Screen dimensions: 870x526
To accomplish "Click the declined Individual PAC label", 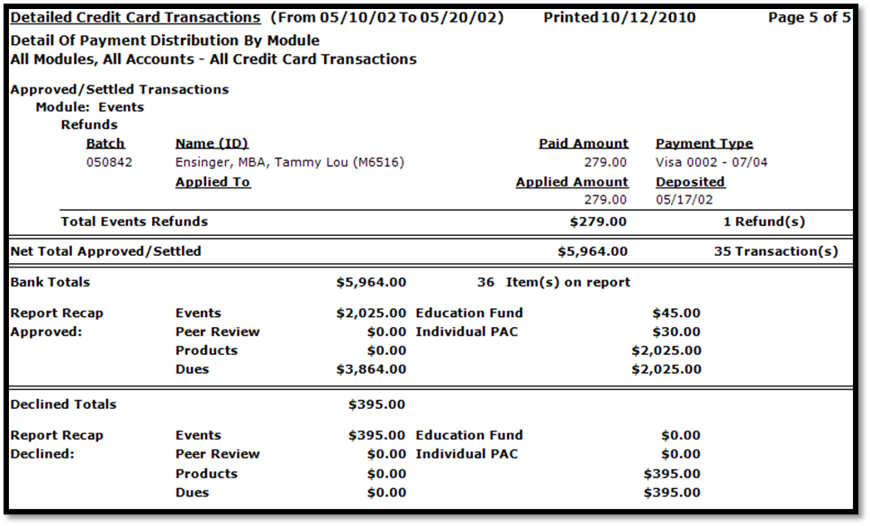I will (467, 454).
